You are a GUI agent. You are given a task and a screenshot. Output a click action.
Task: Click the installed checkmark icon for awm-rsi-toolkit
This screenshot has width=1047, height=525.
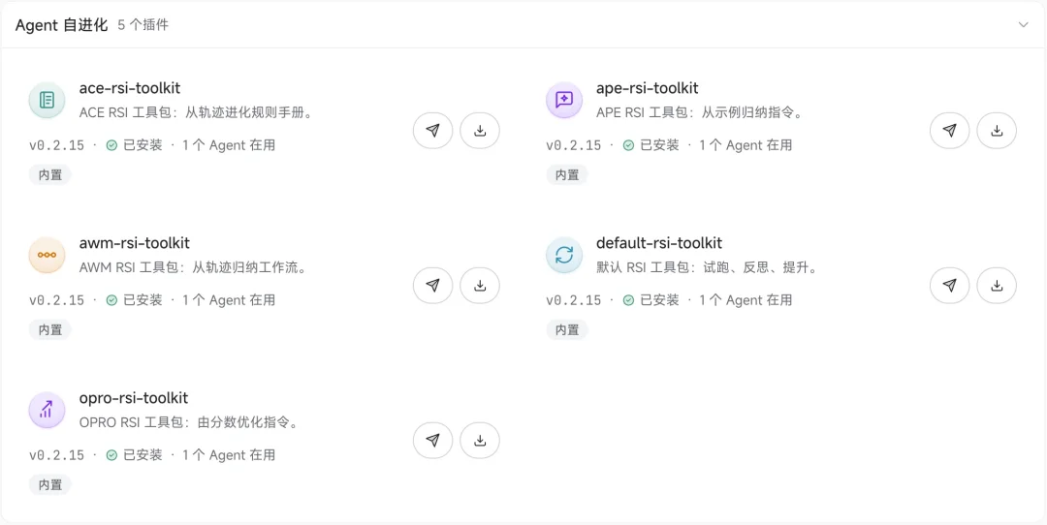tap(111, 300)
